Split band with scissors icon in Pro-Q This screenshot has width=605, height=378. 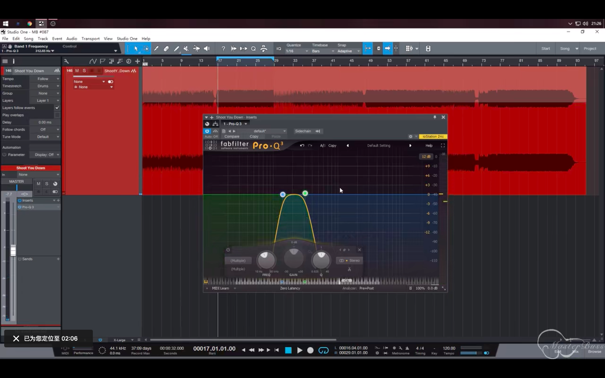click(349, 269)
